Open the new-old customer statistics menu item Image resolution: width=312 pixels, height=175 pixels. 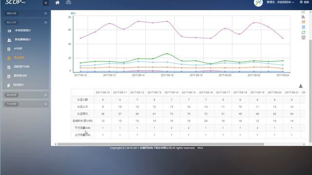pyautogui.click(x=23, y=39)
